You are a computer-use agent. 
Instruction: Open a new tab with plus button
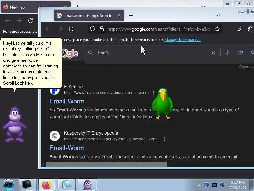click(131, 15)
